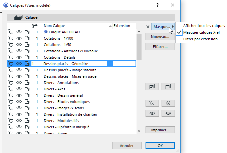Click solid/wireframe icon of Divers - Opérateur masqué
Image resolution: width=227 pixels, height=153 pixels.
pyautogui.click(x=27, y=127)
